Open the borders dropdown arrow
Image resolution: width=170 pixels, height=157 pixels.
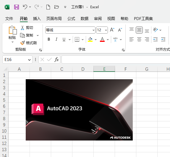(x=82, y=39)
